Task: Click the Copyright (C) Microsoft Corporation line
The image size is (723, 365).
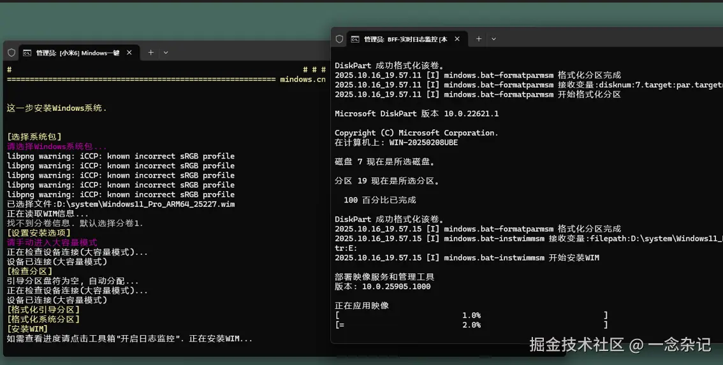Action: click(x=416, y=132)
